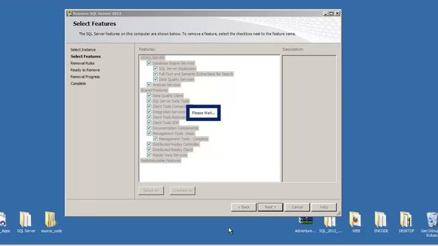Open Help for the removal wizard

tap(324, 207)
